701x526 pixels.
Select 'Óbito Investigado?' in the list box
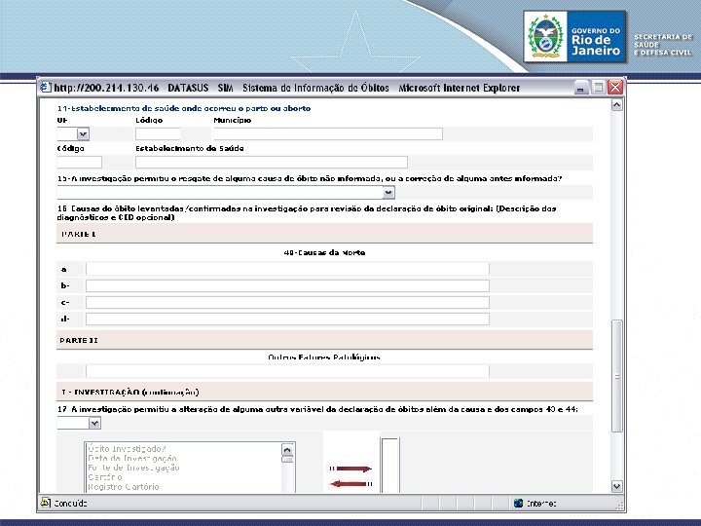coord(127,449)
